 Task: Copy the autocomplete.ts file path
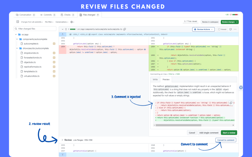click(x=125, y=29)
